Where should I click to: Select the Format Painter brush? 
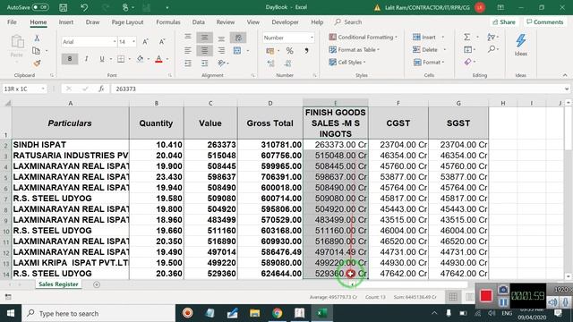point(37,64)
